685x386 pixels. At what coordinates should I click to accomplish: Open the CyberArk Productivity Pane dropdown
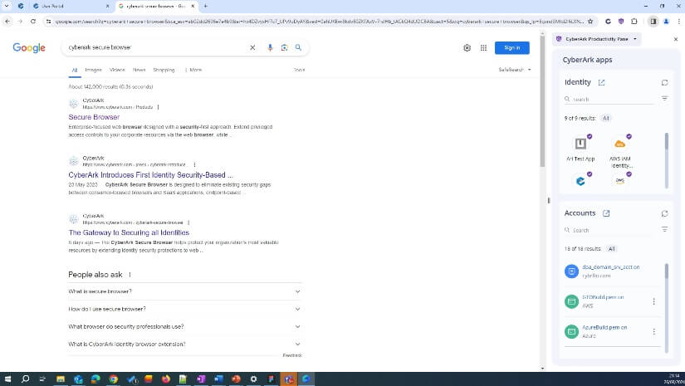[598, 39]
